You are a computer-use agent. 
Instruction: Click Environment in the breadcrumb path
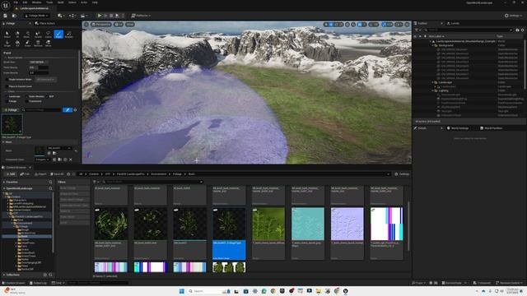(159, 174)
